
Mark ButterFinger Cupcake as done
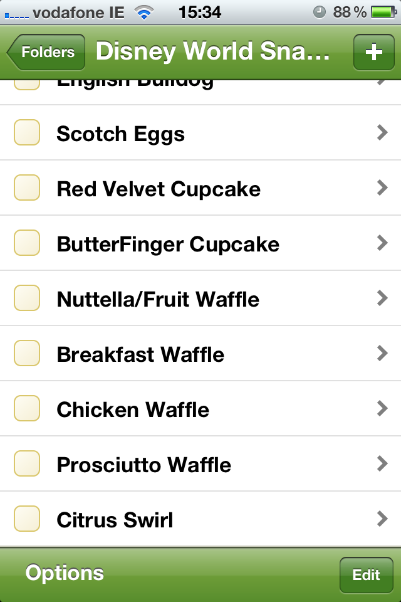click(27, 244)
